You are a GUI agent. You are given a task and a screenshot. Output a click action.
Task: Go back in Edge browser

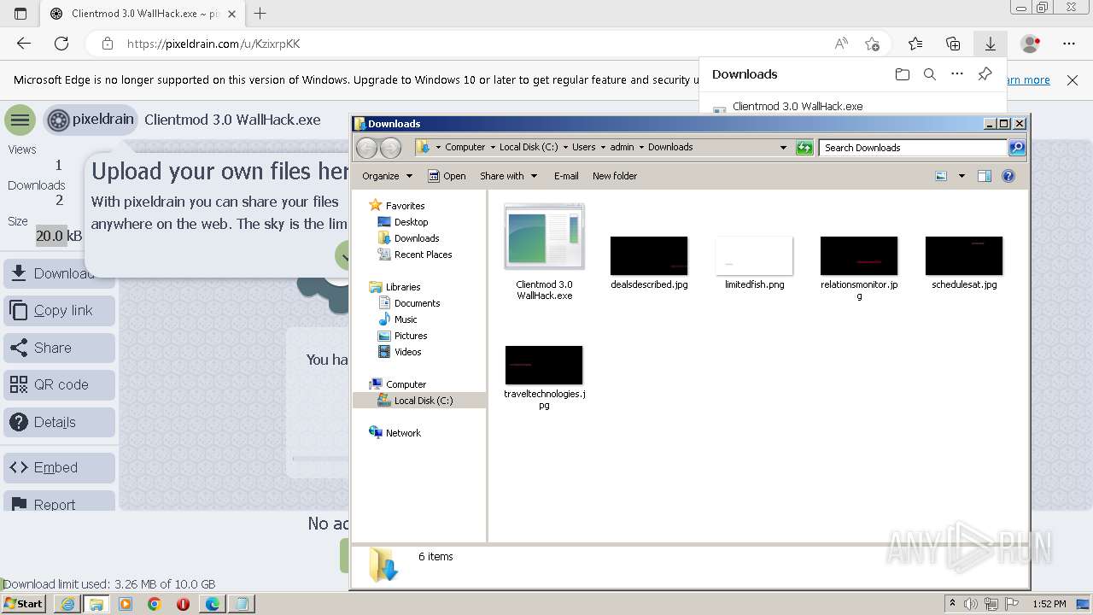point(24,44)
